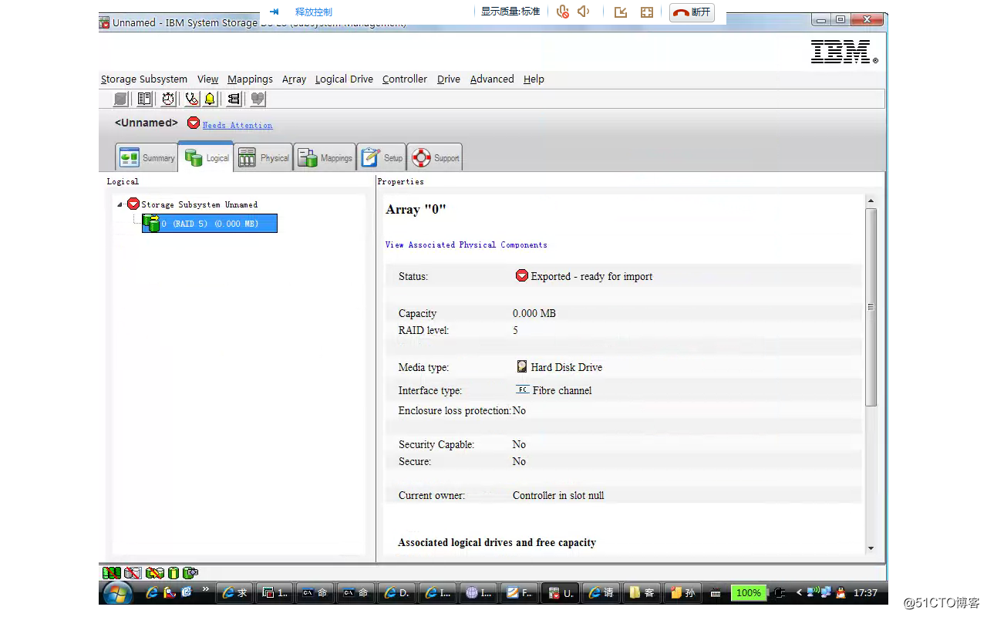
Task: Show hidden tray icons arrow
Action: click(800, 592)
